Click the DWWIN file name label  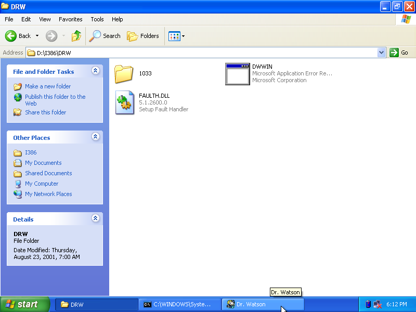pyautogui.click(x=262, y=67)
